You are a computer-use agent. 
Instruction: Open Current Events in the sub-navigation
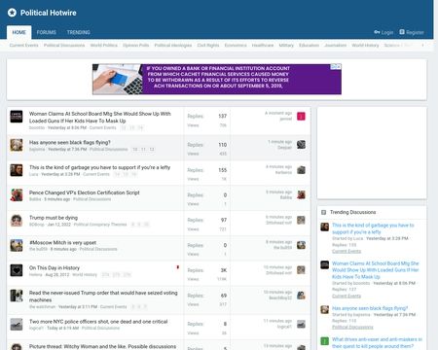tap(24, 45)
